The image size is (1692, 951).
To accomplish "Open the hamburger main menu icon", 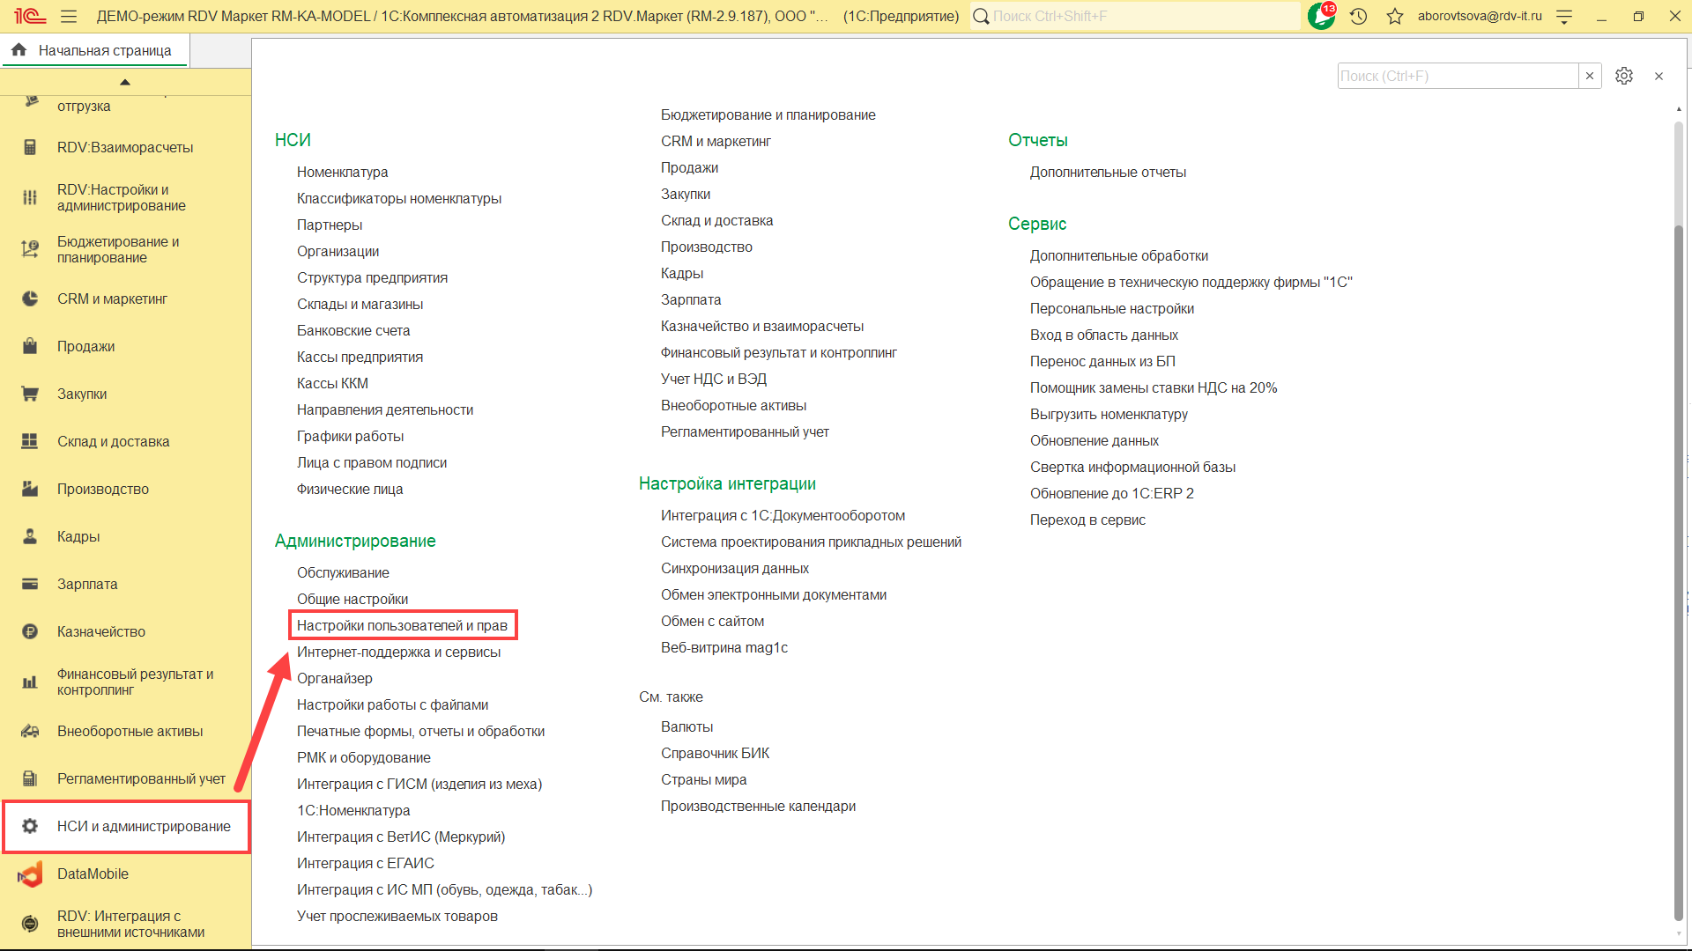I will (x=69, y=16).
